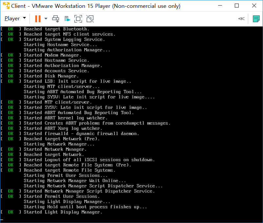Screen dimensions: 263x223
Task: Click 'Reached target Network (Pre).' line
Action: pos(62,139)
